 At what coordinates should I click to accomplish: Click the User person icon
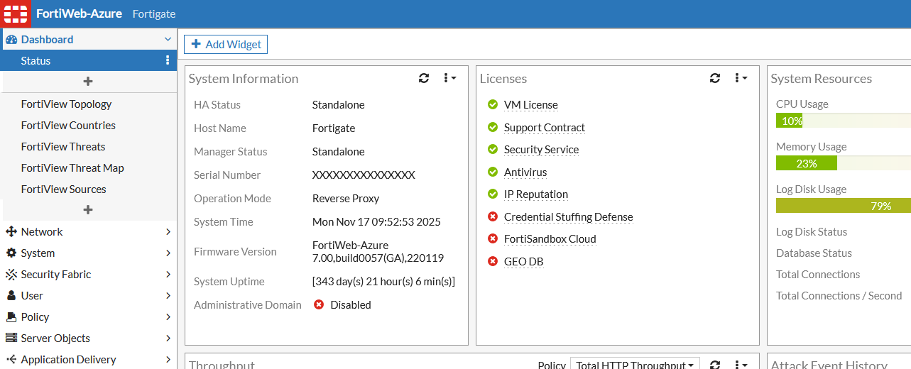[11, 296]
